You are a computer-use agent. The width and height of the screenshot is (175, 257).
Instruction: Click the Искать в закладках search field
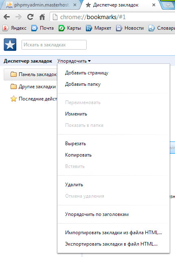pyautogui.click(x=54, y=45)
